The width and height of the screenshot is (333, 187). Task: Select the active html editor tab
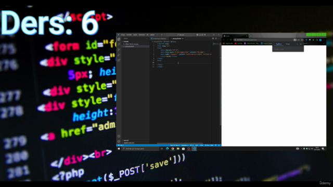point(176,38)
